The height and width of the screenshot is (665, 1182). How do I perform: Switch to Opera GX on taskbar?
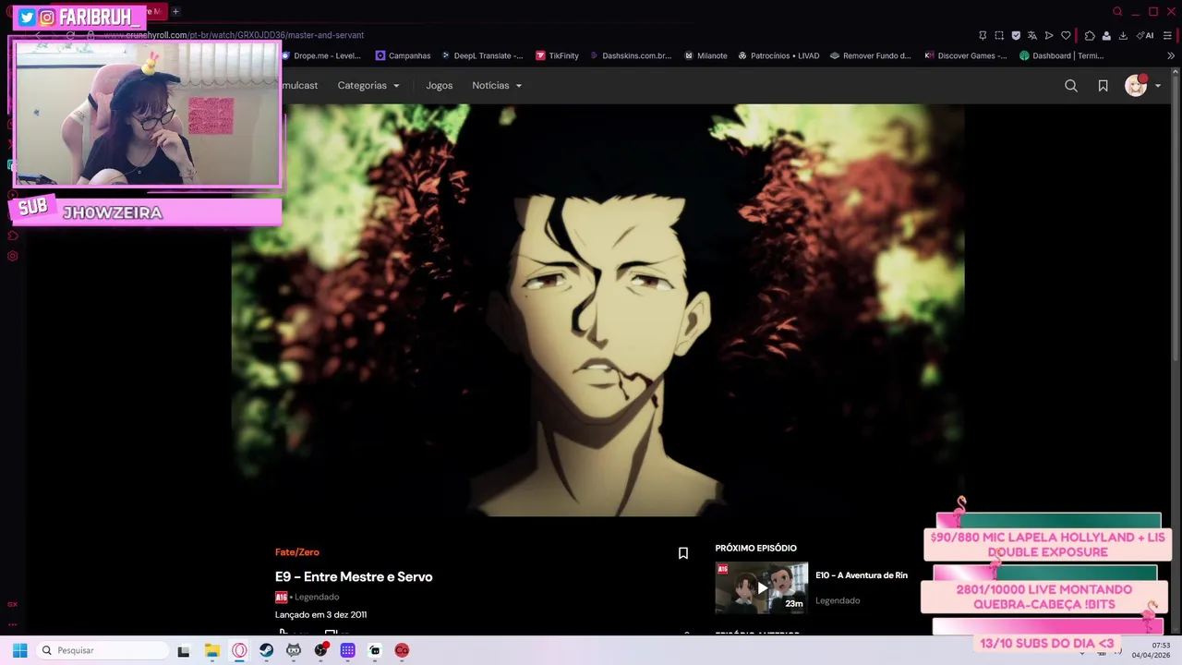coord(239,650)
